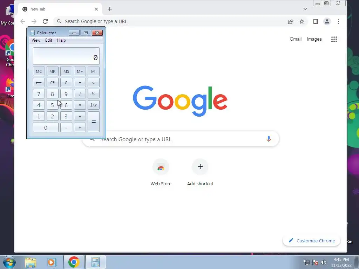Open the network icon in system tray
Screen dimensions: 359x269
(x=306, y=262)
